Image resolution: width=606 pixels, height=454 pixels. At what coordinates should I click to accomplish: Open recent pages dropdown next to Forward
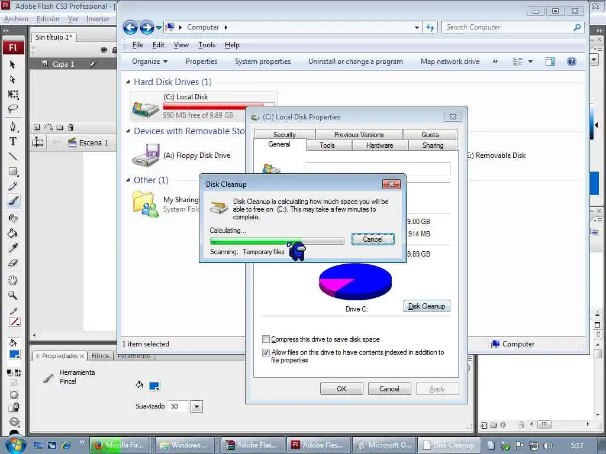[x=159, y=27]
